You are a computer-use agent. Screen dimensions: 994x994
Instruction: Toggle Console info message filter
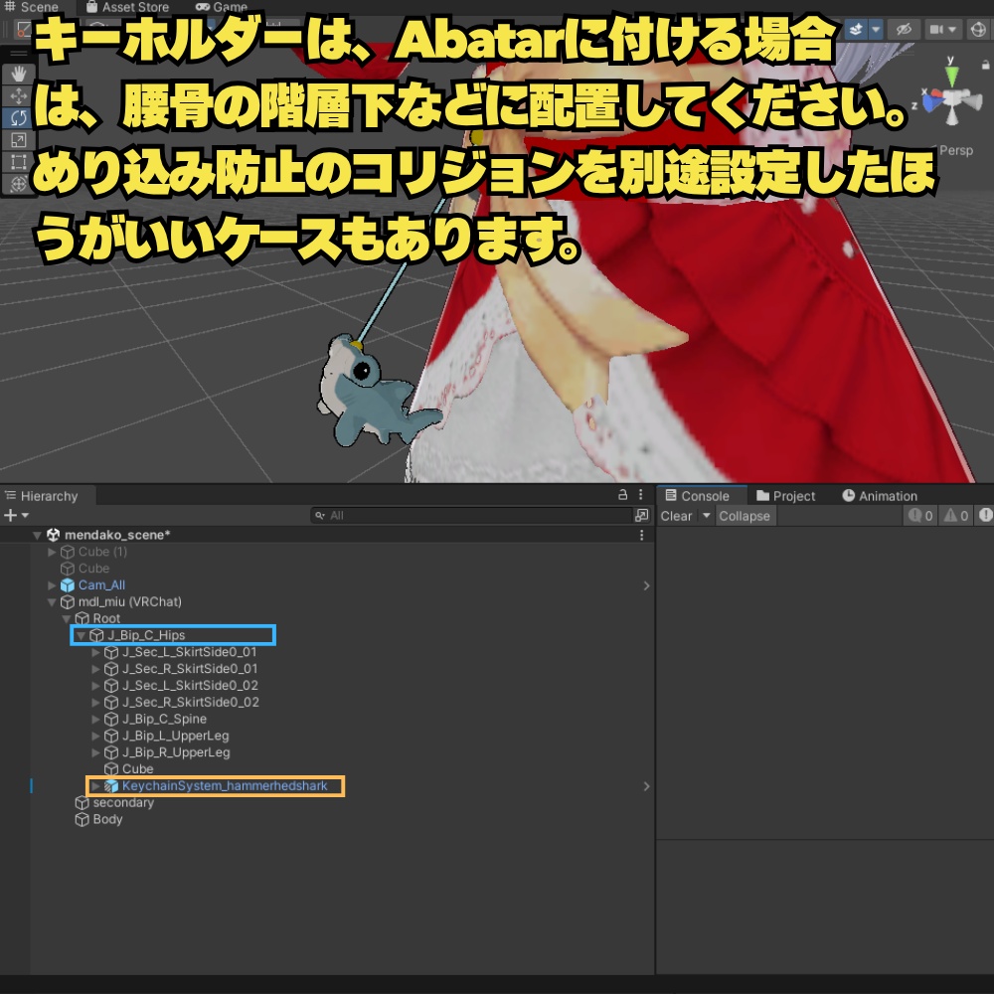920,516
